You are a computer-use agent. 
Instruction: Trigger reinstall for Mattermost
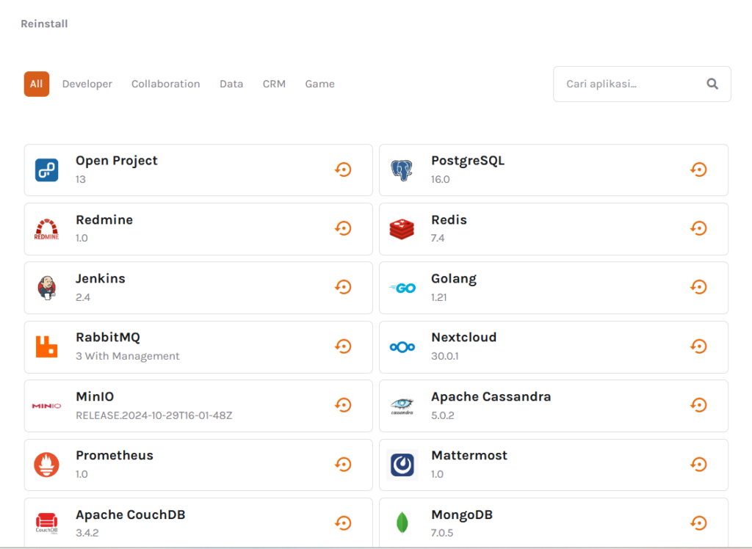(x=698, y=464)
